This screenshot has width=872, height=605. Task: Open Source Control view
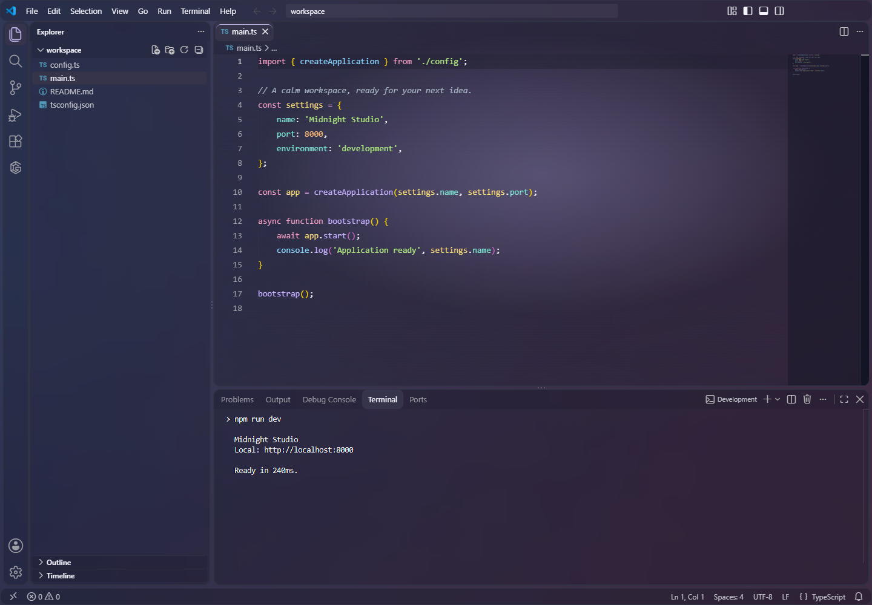[x=16, y=88]
